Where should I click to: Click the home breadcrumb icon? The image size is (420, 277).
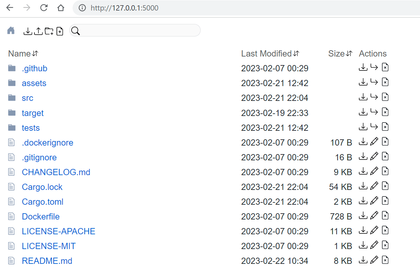11,31
